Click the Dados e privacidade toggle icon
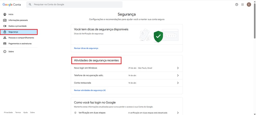Screen dimensions: 256x115 tap(5, 26)
